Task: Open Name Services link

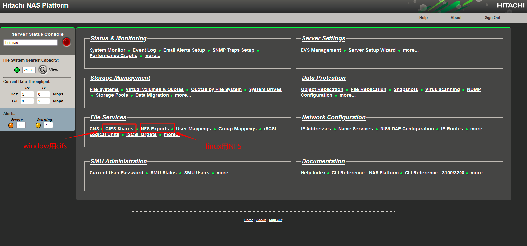Action: click(x=356, y=129)
